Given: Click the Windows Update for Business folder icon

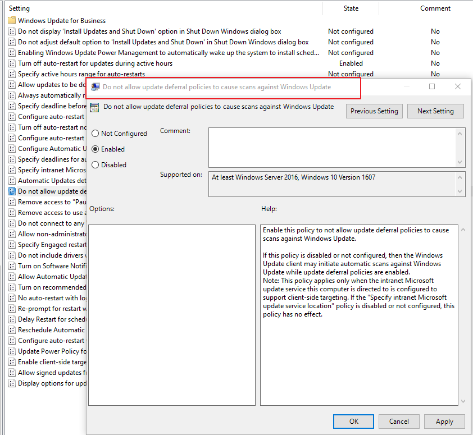Looking at the screenshot, I should 11,20.
